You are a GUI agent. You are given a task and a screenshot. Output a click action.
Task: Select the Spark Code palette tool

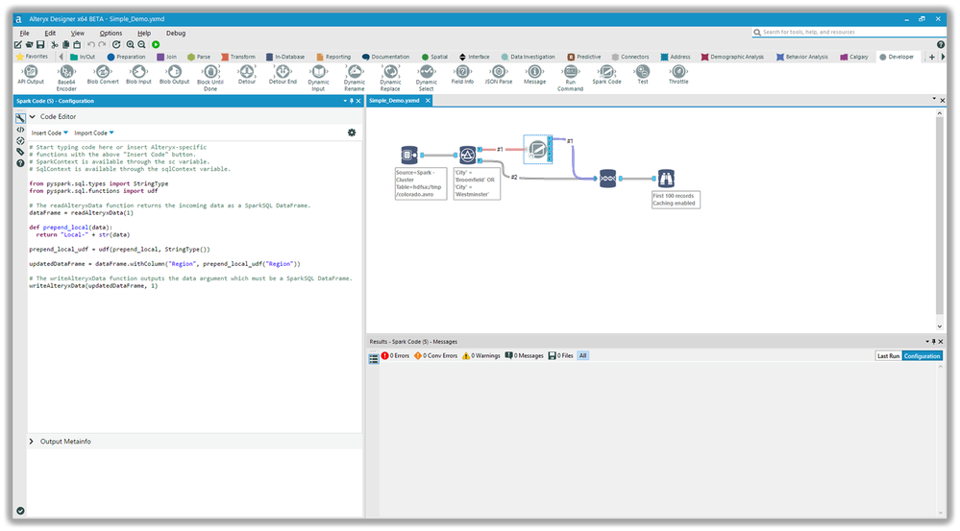(606, 75)
